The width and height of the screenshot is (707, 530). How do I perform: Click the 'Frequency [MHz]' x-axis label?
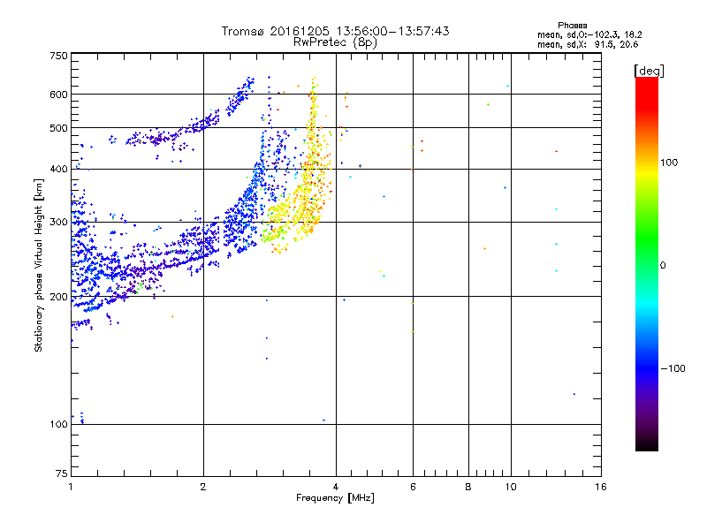click(335, 498)
